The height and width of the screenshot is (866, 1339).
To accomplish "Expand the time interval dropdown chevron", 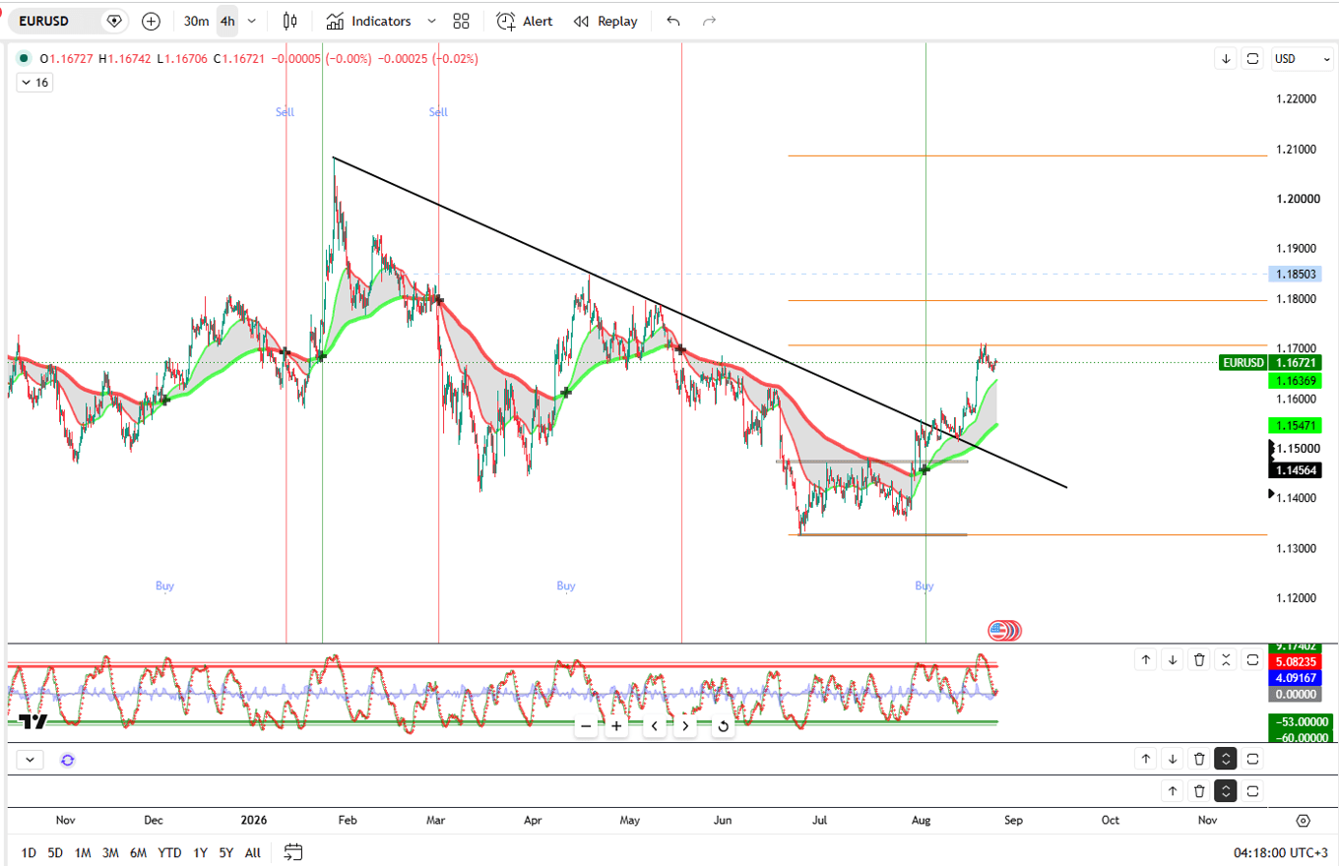I will 253,21.
